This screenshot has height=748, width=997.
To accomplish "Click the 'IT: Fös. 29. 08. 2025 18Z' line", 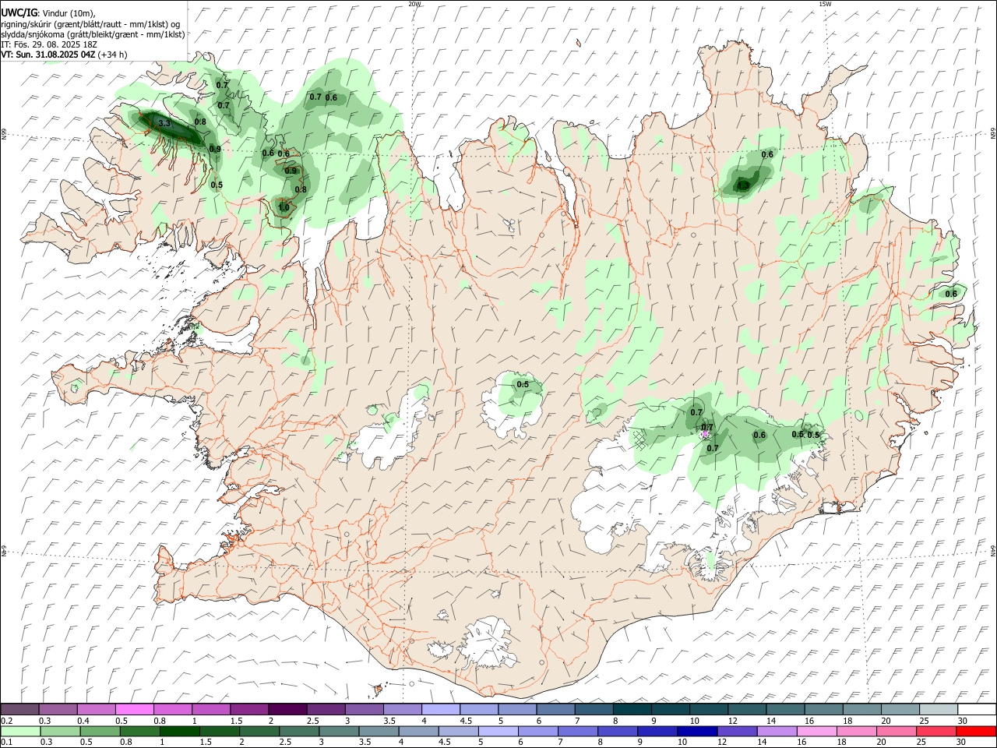I will (x=49, y=44).
